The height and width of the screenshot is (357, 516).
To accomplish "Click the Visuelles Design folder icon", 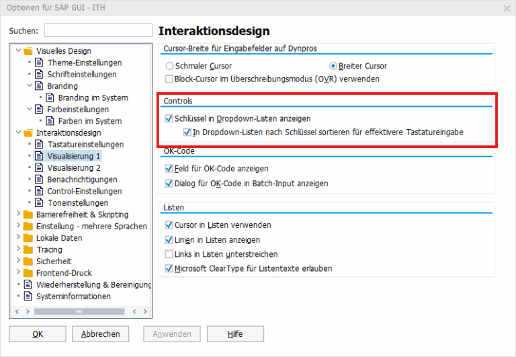I will (x=28, y=51).
